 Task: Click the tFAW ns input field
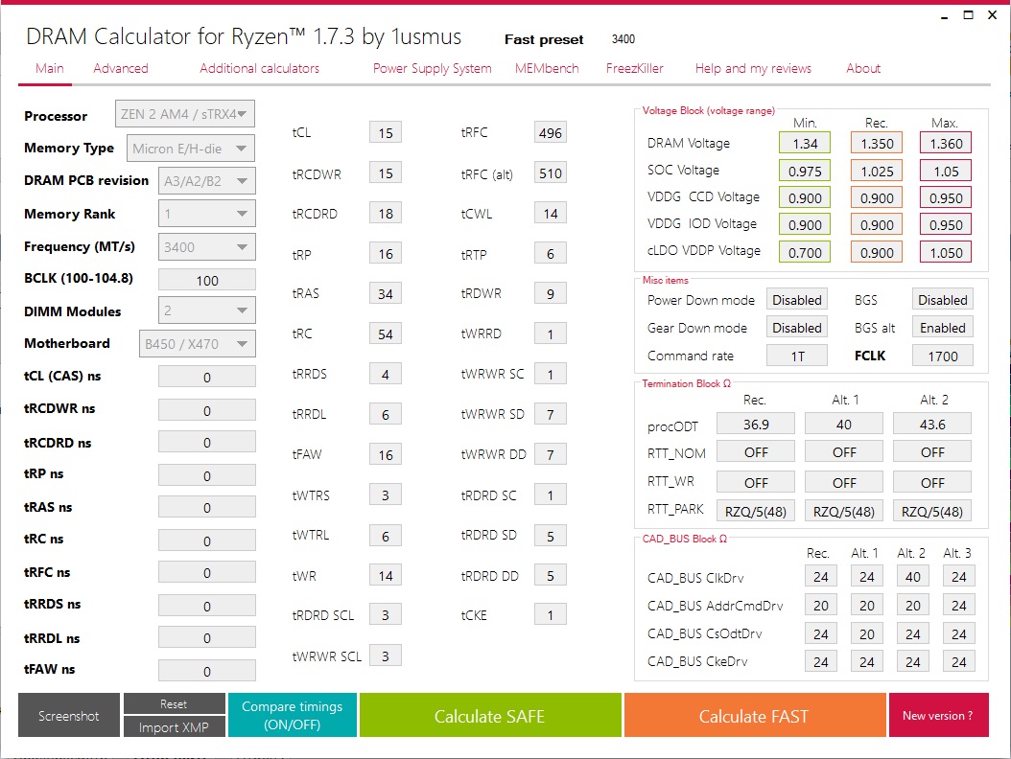pos(206,671)
